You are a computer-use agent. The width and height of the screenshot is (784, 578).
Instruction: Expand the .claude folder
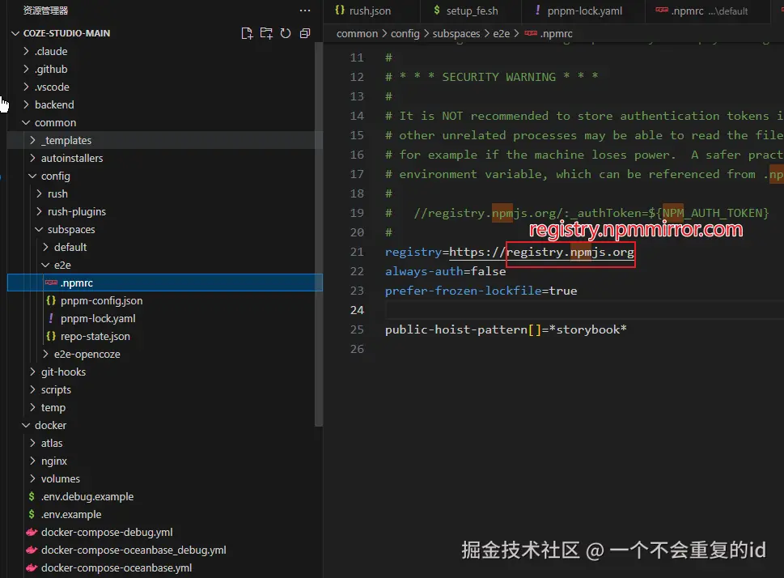pos(26,51)
